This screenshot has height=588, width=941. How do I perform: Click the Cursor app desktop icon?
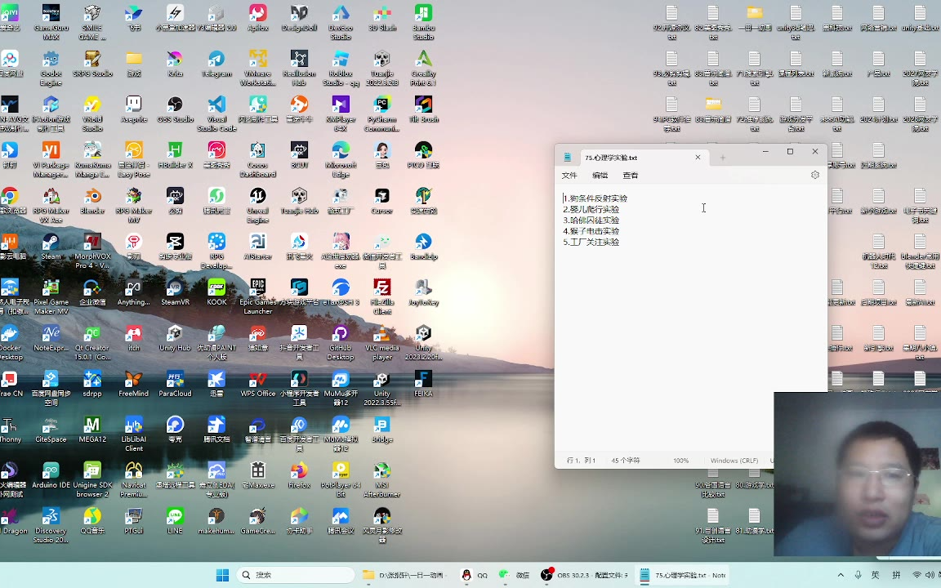(381, 200)
